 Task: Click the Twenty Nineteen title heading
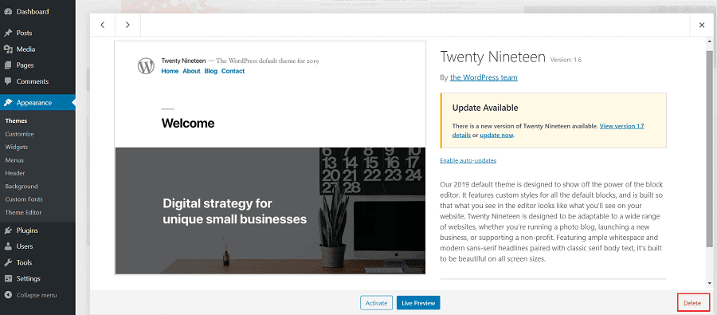click(492, 57)
